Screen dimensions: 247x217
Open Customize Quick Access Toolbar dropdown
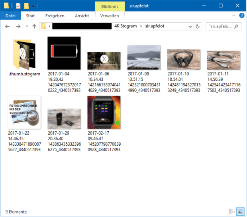tap(33, 6)
